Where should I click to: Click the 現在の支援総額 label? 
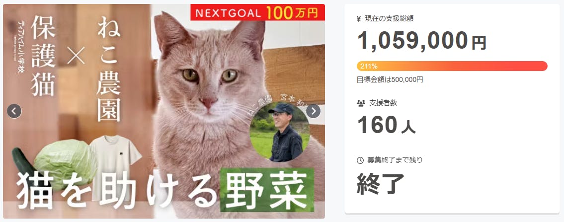click(389, 19)
